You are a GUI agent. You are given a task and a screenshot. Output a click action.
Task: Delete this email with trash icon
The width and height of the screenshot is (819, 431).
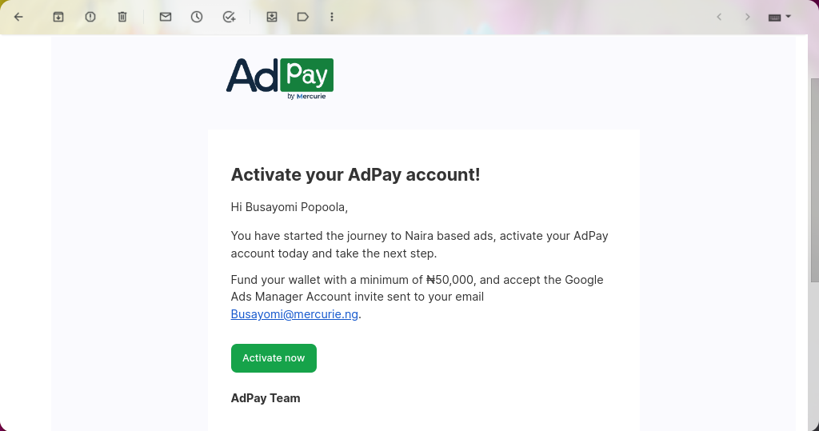[122, 17]
